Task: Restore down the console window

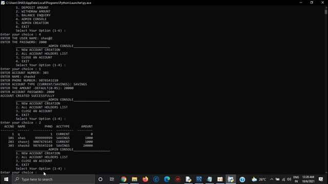Action: (x=312, y=3)
